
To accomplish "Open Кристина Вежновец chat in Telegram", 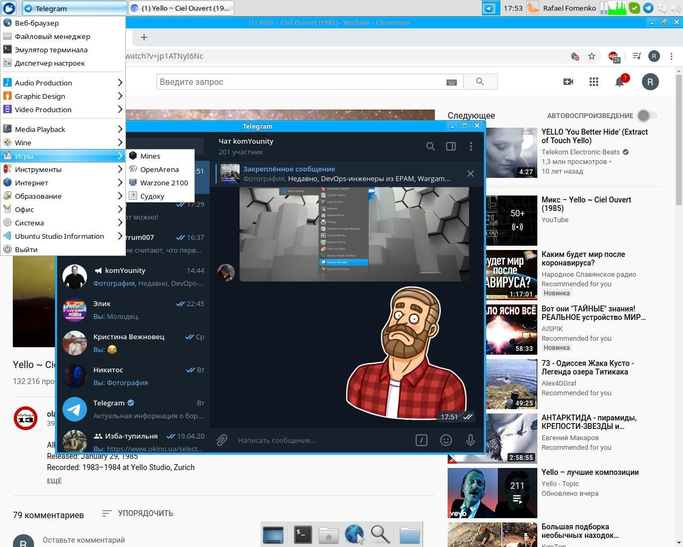I will click(133, 343).
